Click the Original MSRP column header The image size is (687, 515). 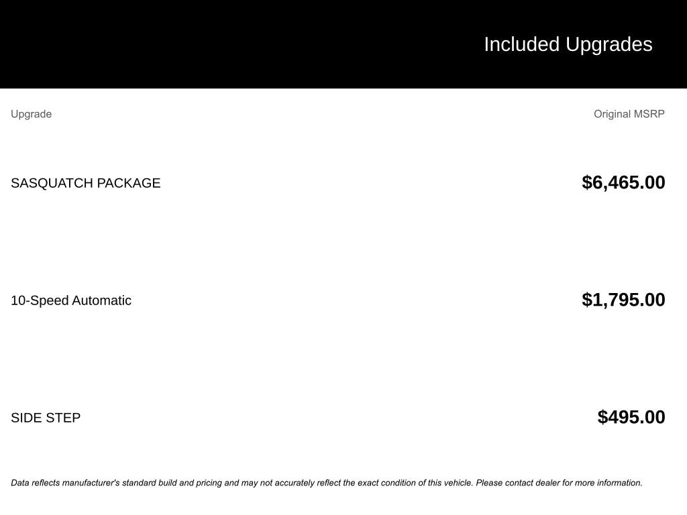click(x=629, y=114)
